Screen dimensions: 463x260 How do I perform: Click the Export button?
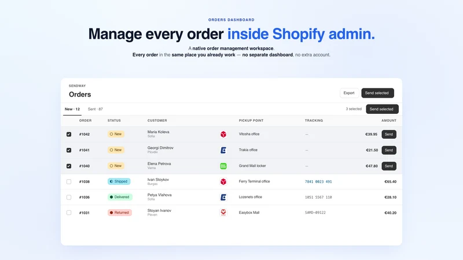click(349, 93)
